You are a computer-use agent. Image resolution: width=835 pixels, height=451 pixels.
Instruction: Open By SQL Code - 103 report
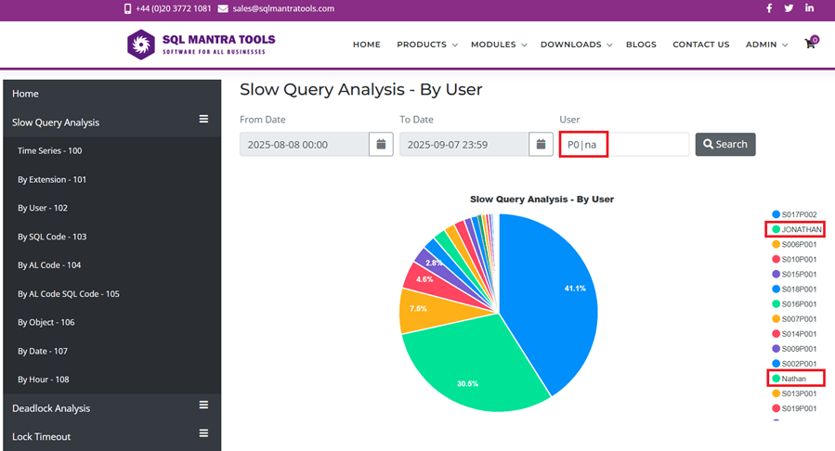tap(52, 237)
